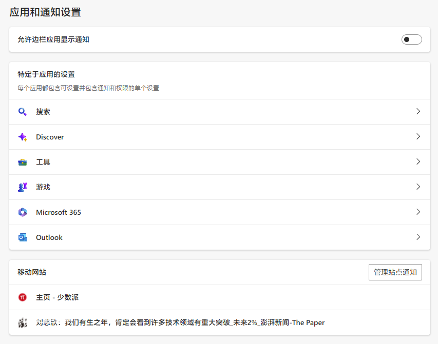
Task: Open the 游戏 app settings label
Action: click(43, 187)
